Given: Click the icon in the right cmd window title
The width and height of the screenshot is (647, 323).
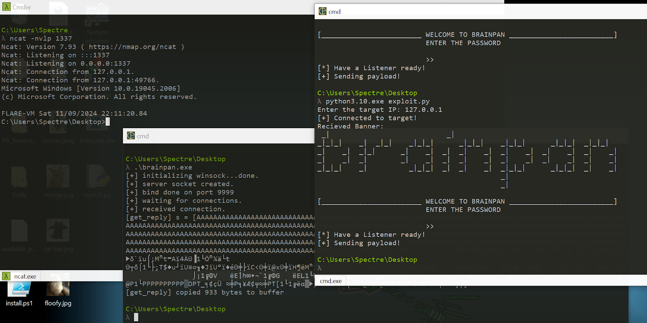Looking at the screenshot, I should click(x=322, y=11).
